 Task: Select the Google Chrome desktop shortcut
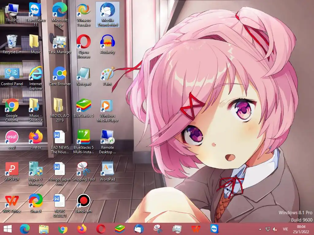click(12, 110)
